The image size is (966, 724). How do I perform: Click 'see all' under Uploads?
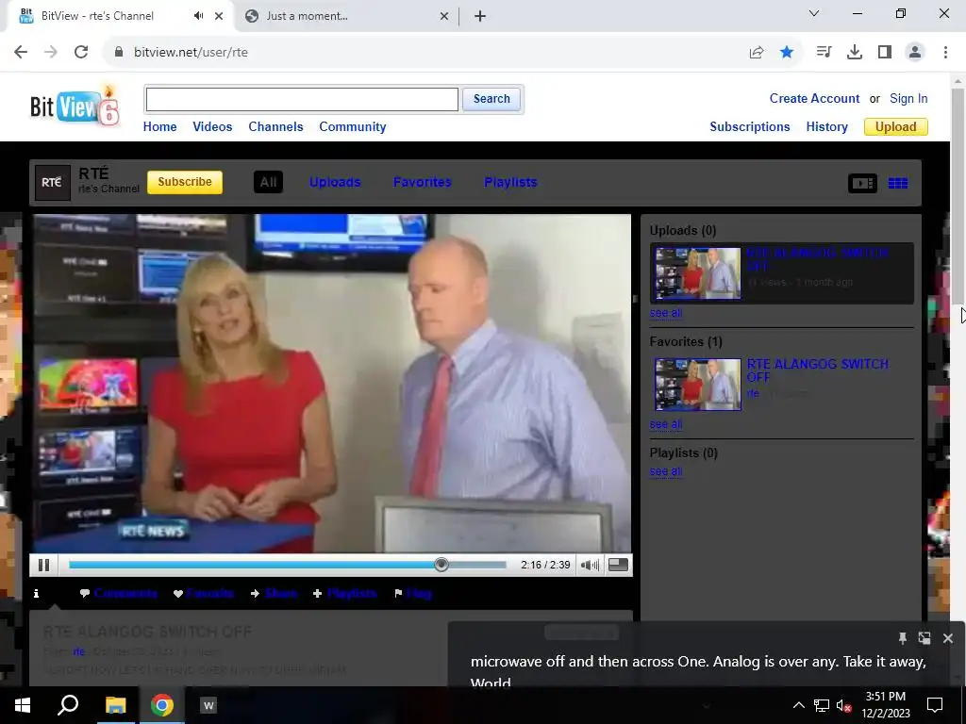[x=666, y=313]
